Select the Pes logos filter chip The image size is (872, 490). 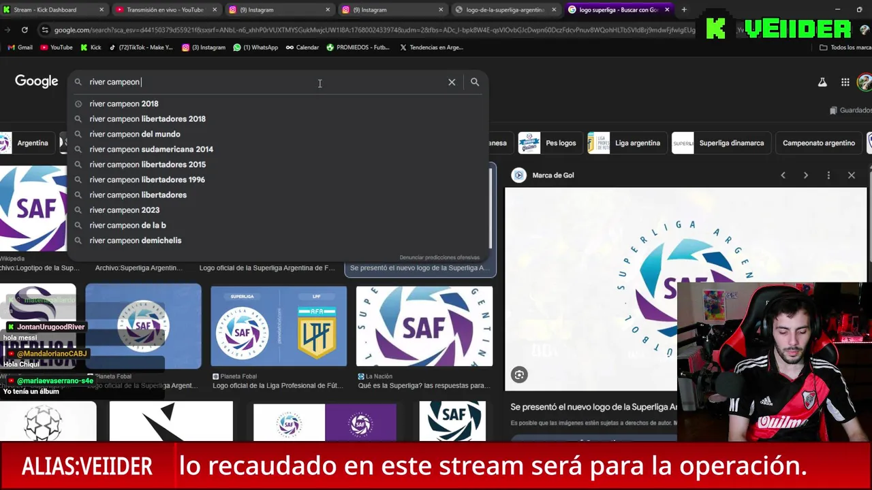550,143
